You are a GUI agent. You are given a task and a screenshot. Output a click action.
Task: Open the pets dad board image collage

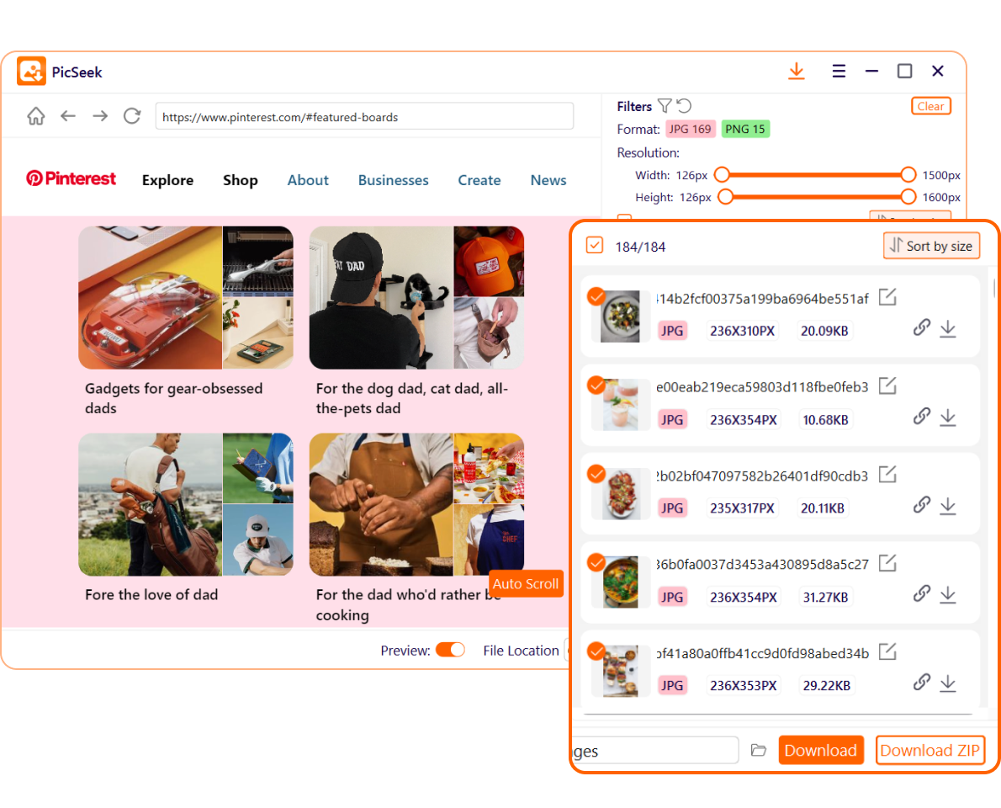point(416,298)
